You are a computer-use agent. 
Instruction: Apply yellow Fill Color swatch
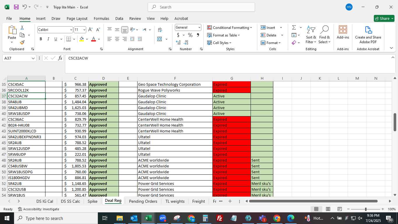click(x=82, y=39)
